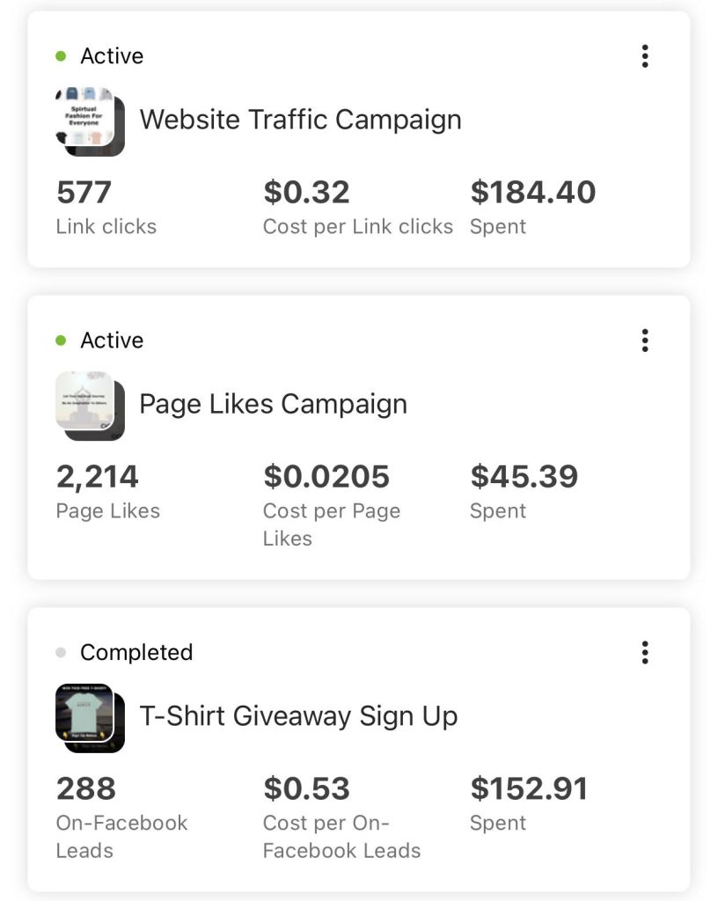The height and width of the screenshot is (901, 718).
Task: Open the Website Traffic Campaign options menu
Action: point(645,55)
